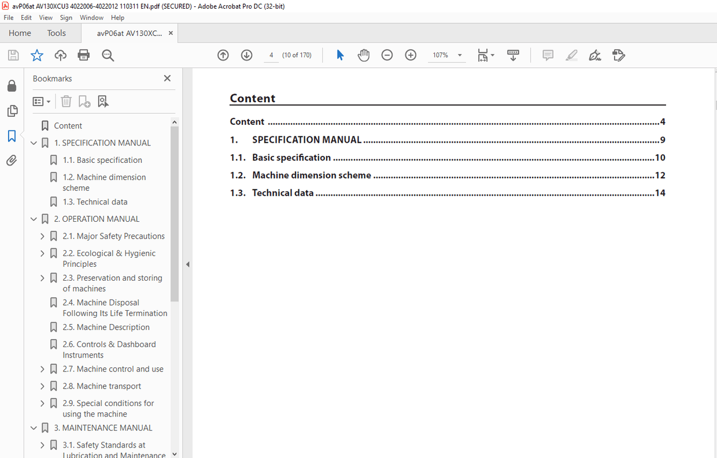The image size is (717, 458).
Task: Add new bookmark icon in Bookmarks panel
Action: (84, 102)
